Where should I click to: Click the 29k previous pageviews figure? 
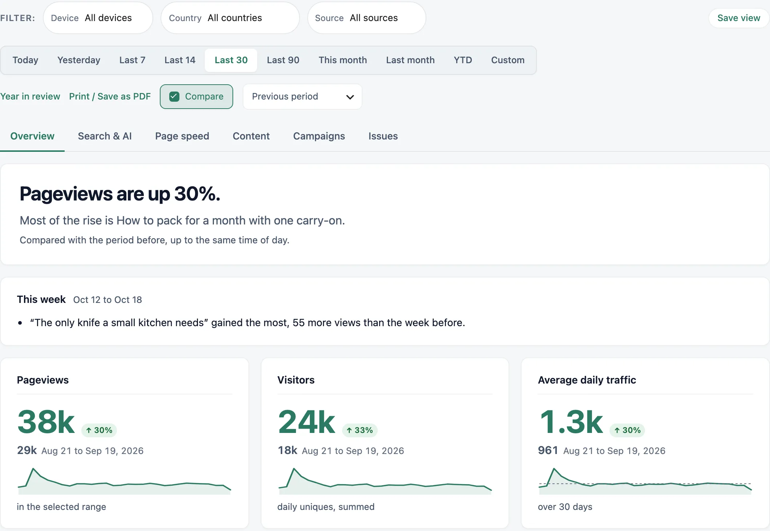(27, 450)
